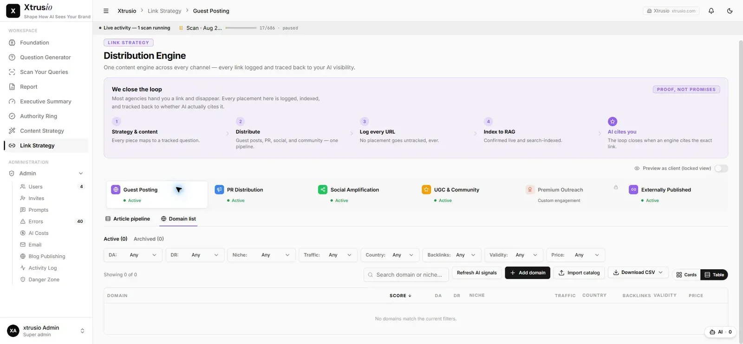
Task: Click the Externally Published link icon
Action: [x=633, y=189]
